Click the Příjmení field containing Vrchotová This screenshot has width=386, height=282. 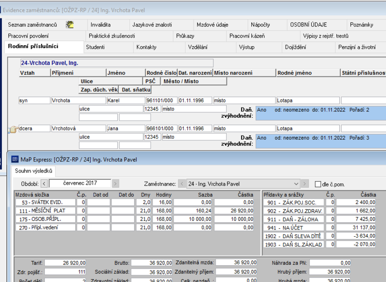79,128
